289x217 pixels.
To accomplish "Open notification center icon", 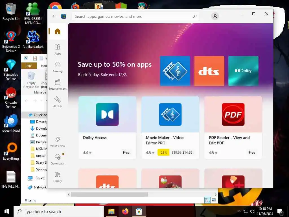I will (x=280, y=212).
